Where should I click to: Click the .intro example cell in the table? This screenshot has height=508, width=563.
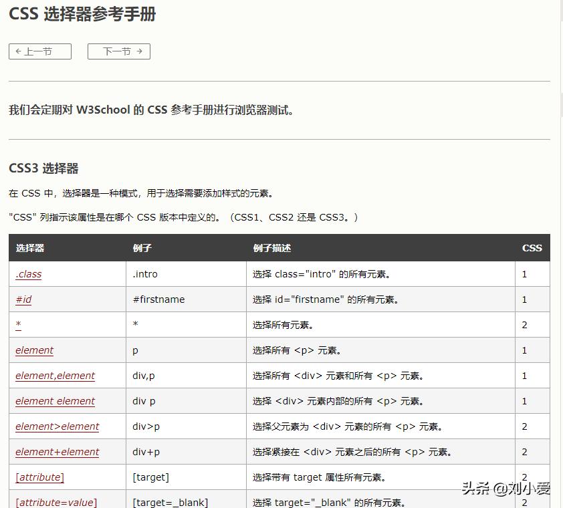(145, 273)
